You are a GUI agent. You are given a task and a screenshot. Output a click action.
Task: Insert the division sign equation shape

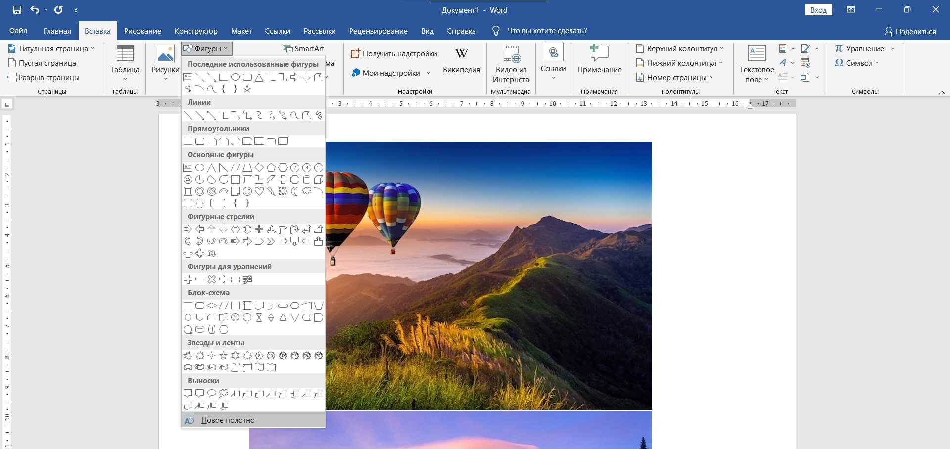224,279
